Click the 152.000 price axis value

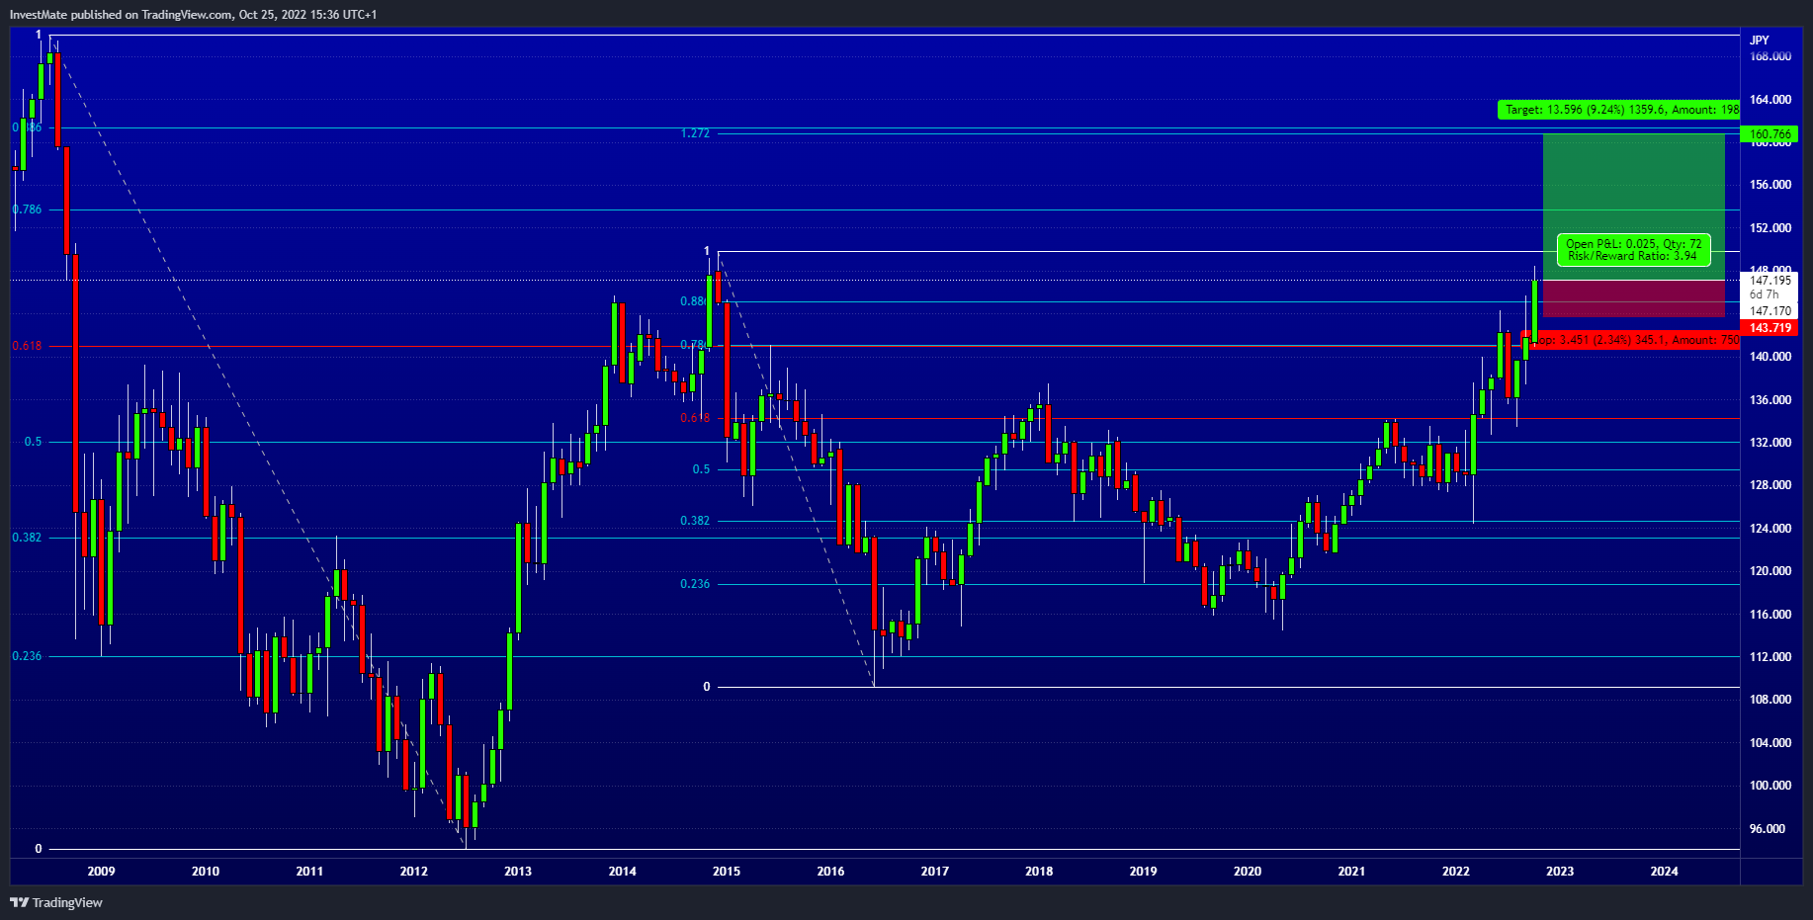pyautogui.click(x=1770, y=228)
